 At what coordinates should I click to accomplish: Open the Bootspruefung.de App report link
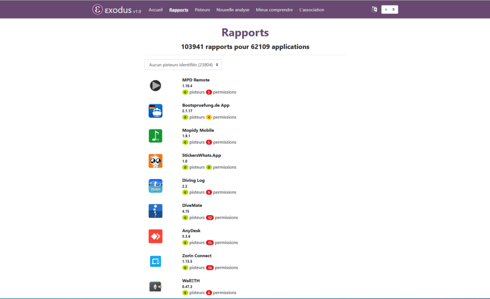click(206, 105)
